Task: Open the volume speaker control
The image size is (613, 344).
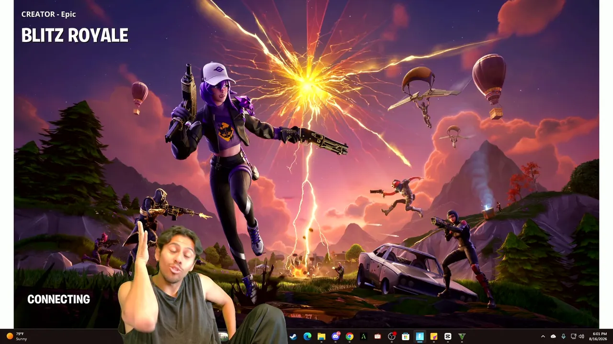Action: [581, 337]
